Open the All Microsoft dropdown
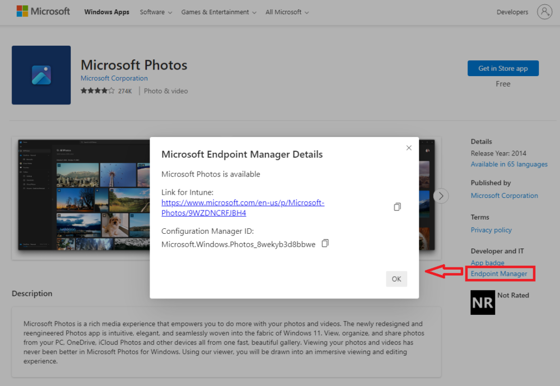The width and height of the screenshot is (560, 386). click(x=287, y=12)
